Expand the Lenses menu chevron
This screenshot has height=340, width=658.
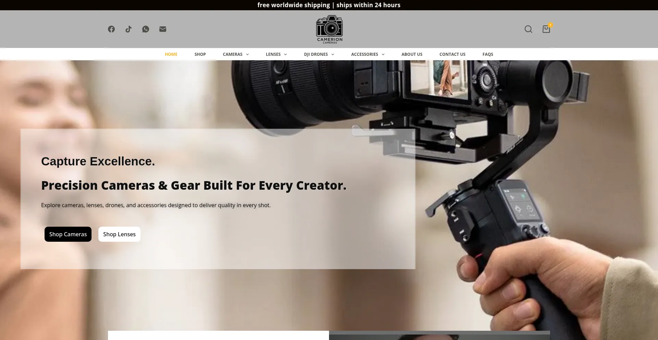(x=285, y=54)
